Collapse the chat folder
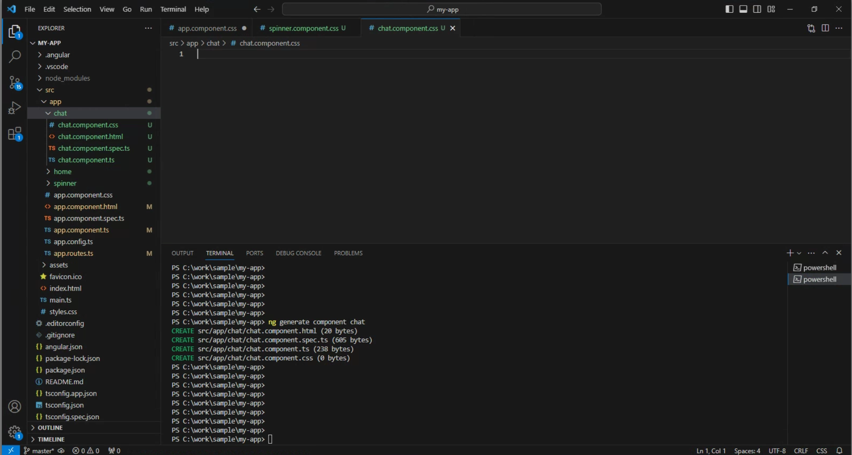852x455 pixels. point(94,113)
